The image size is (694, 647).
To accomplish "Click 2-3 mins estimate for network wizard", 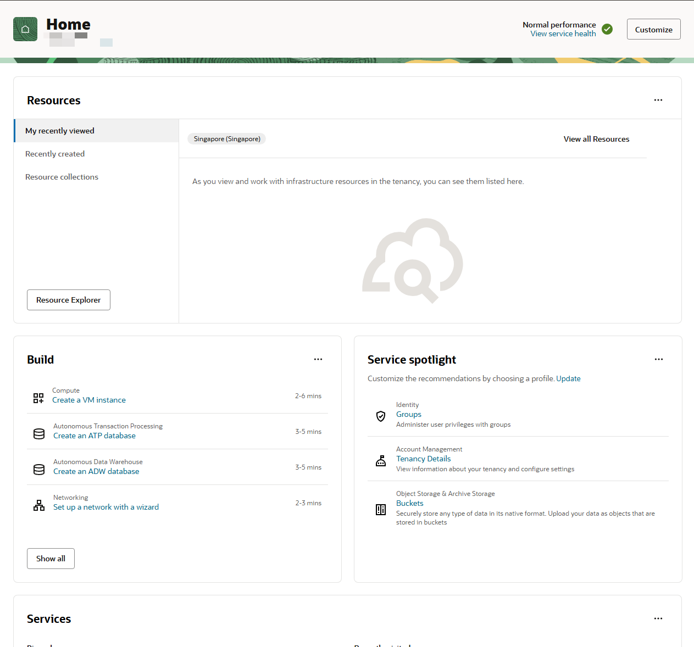I will pyautogui.click(x=308, y=503).
